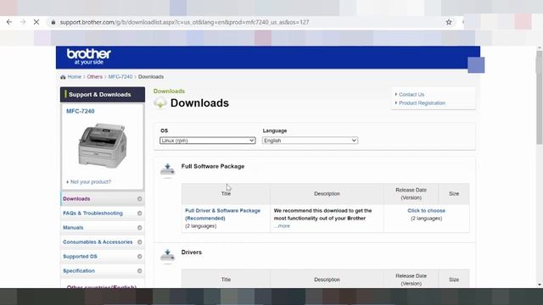This screenshot has width=543, height=305.
Task: Click the Others breadcrumb link
Action: click(x=94, y=77)
